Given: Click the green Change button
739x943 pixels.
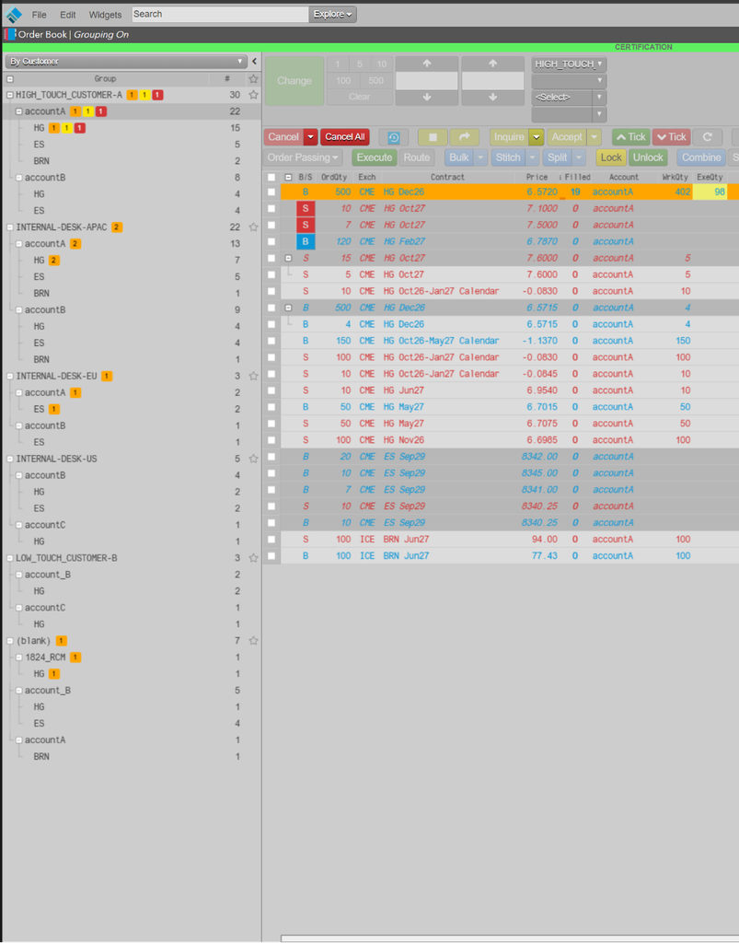Looking at the screenshot, I should coord(294,81).
